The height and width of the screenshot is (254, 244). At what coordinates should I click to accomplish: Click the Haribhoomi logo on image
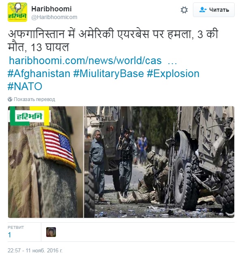(30, 116)
